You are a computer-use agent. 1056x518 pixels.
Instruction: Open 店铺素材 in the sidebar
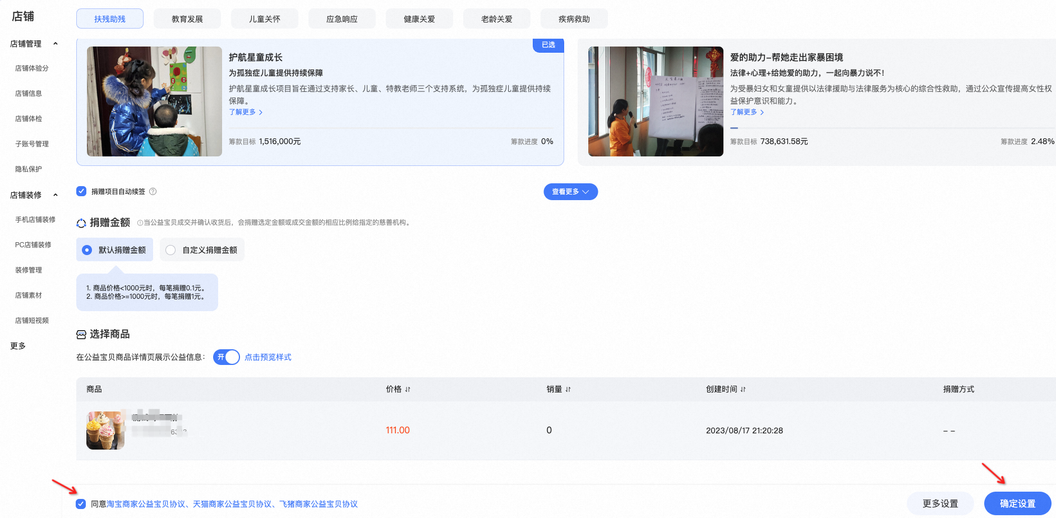pos(29,295)
